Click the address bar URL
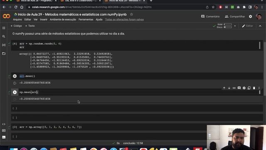The width and height of the screenshot is (266, 150). (91, 7)
